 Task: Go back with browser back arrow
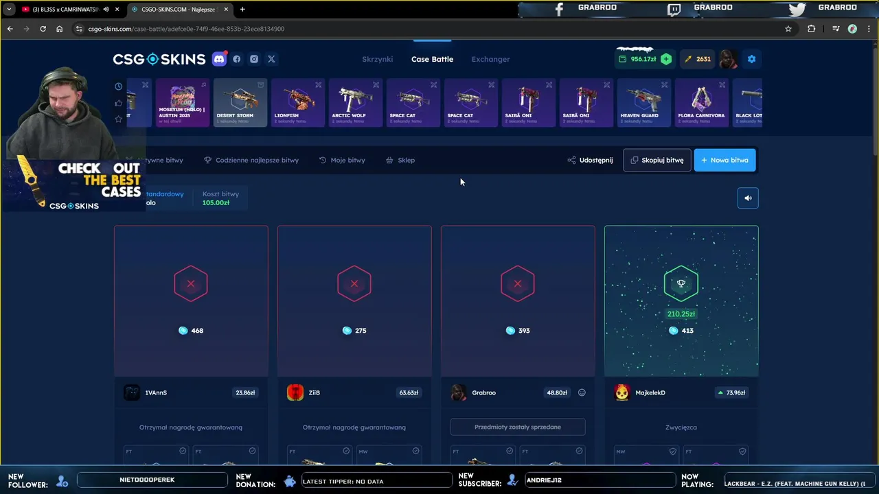(10, 29)
